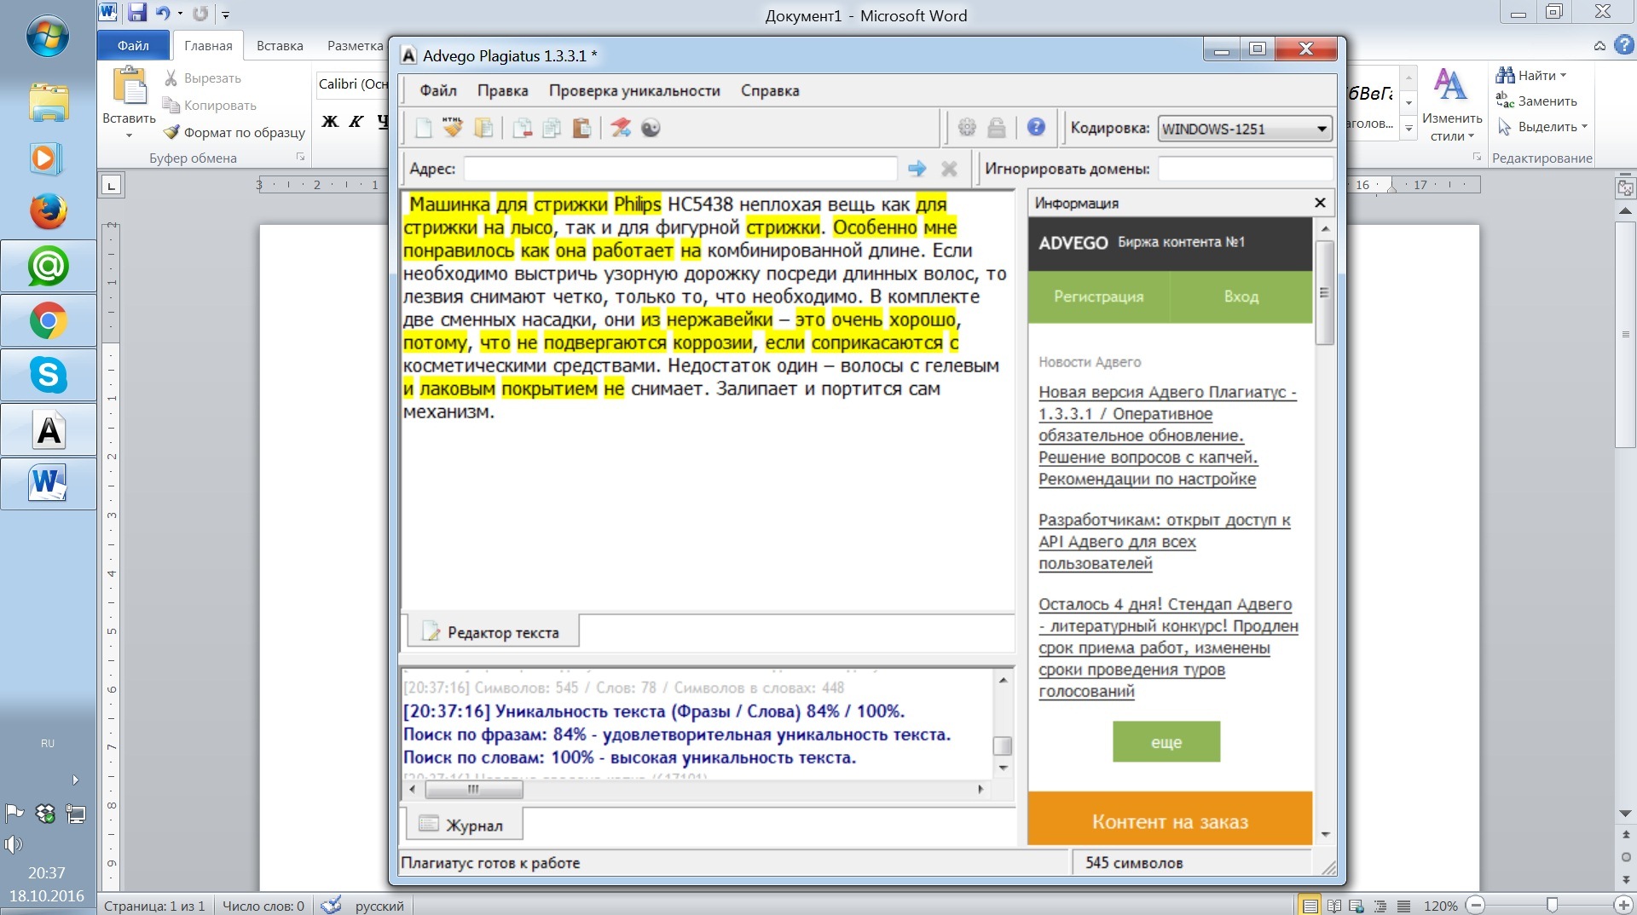Select the Журнал tab
Viewport: 1637px width, 915px height.
point(462,825)
